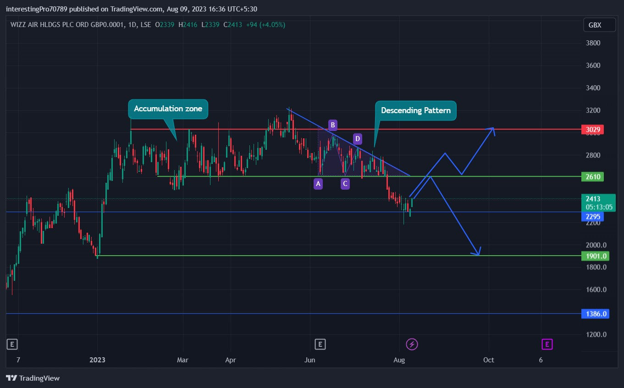Image resolution: width=624 pixels, height=388 pixels.
Task: Click the +94 (+4.05%) change value
Action: tap(265, 25)
